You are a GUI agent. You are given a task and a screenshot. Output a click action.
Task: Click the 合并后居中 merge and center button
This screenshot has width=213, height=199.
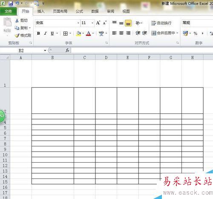tap(163, 33)
